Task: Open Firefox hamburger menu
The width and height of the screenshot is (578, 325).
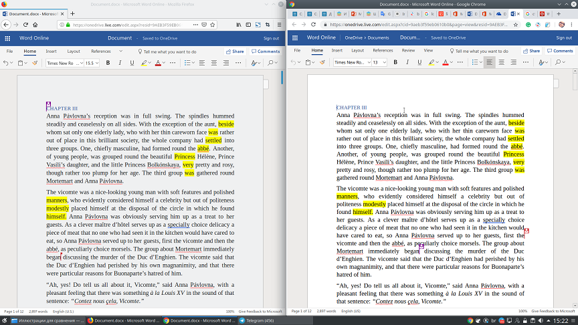Action: coord(280,25)
